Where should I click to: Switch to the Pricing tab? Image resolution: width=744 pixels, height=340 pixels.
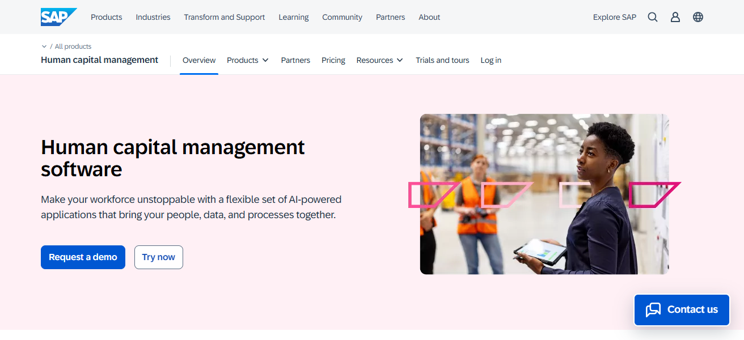click(x=333, y=60)
